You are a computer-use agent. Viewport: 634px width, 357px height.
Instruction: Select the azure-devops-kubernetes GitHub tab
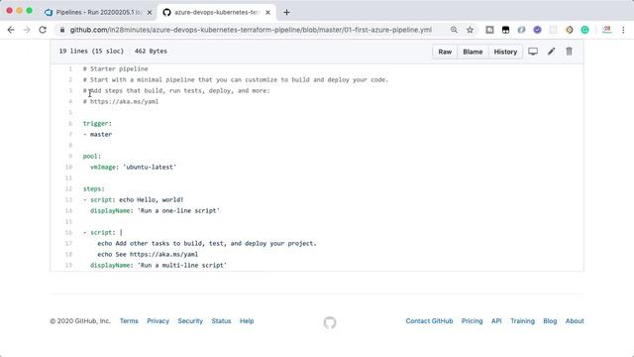tap(217, 13)
